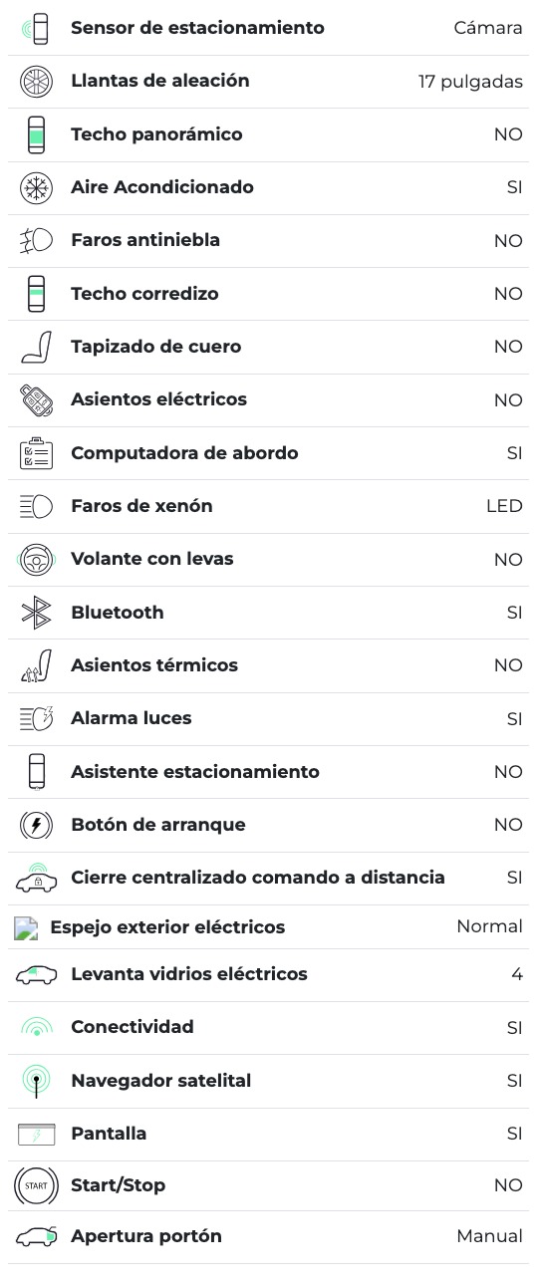Click the ignition button lightning icon

pos(36,825)
